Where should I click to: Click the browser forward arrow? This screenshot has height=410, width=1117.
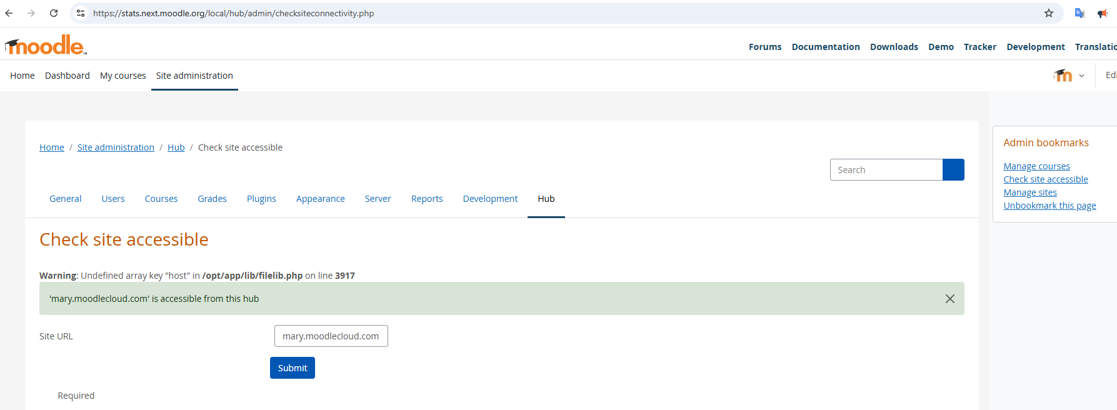31,13
